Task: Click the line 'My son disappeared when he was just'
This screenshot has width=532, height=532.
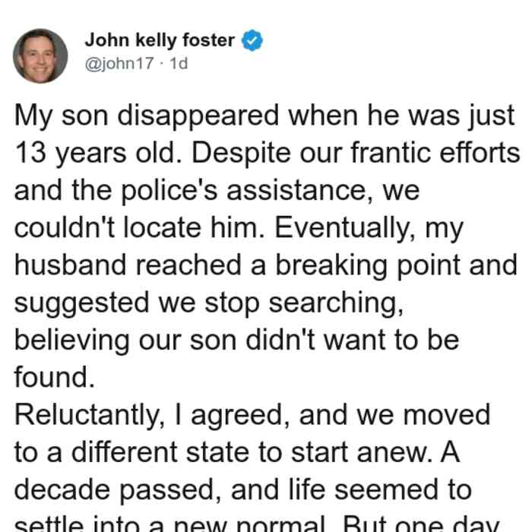Action: [264, 116]
